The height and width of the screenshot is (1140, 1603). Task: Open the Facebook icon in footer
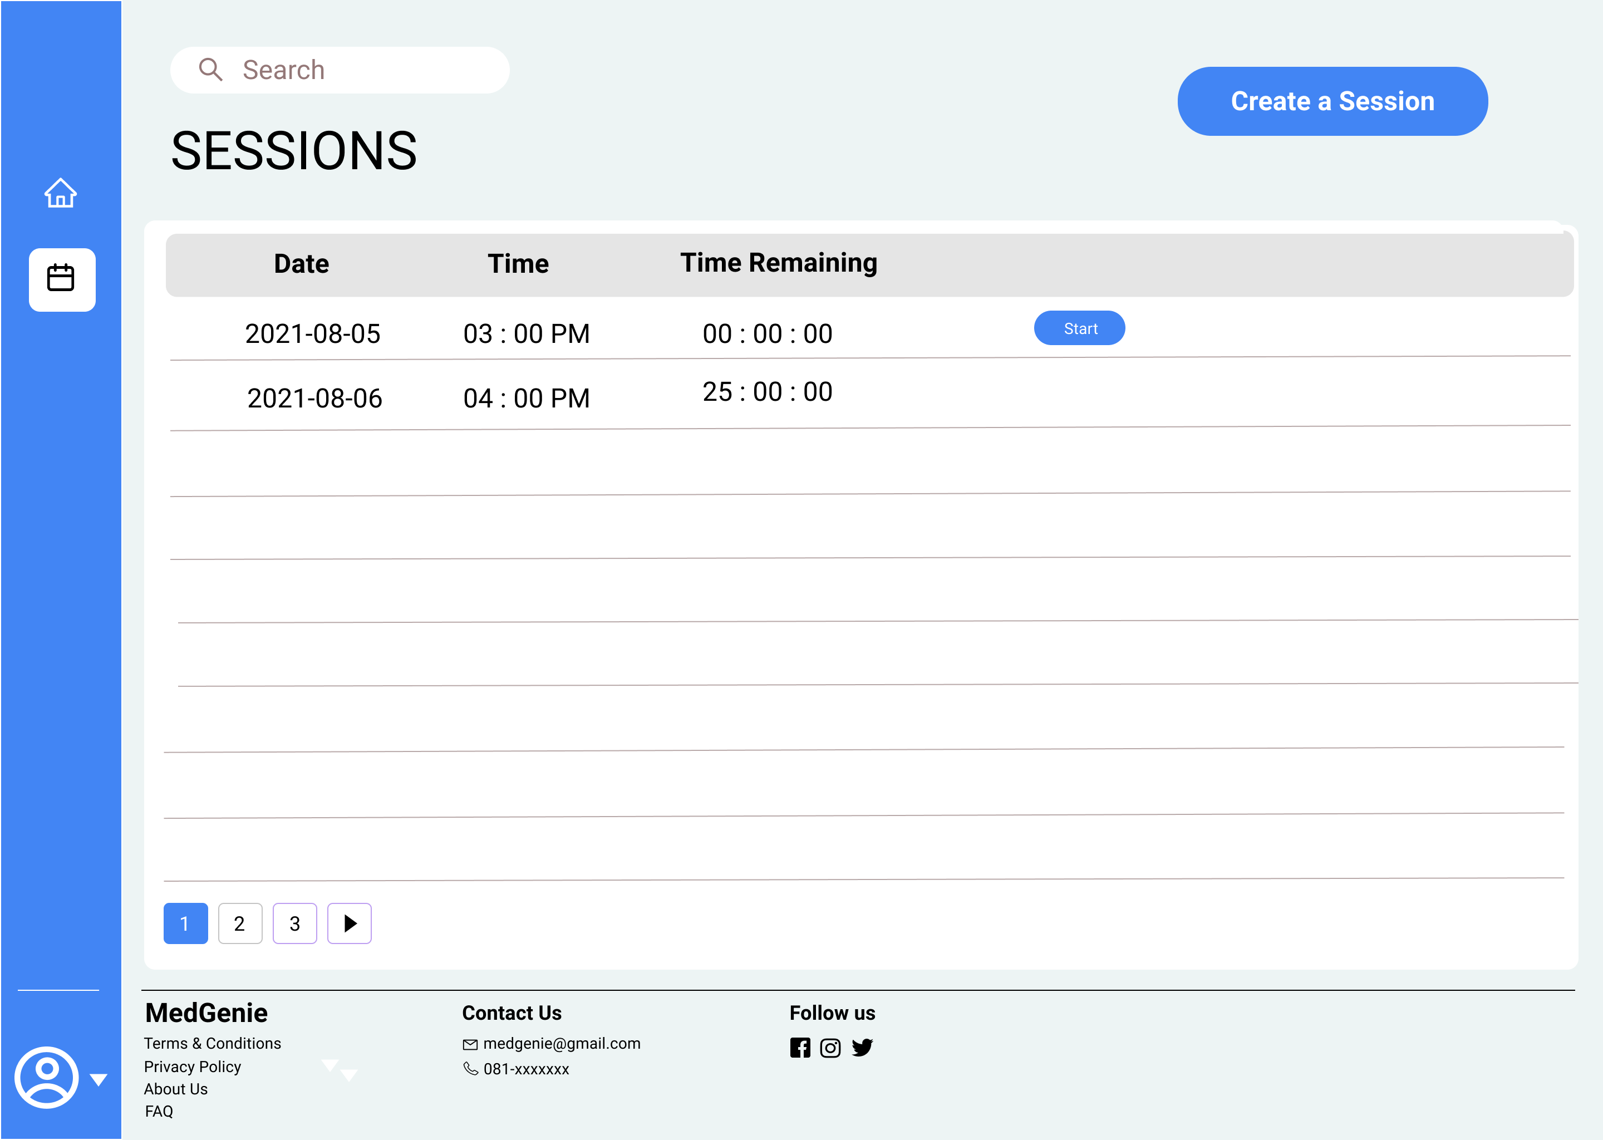799,1048
